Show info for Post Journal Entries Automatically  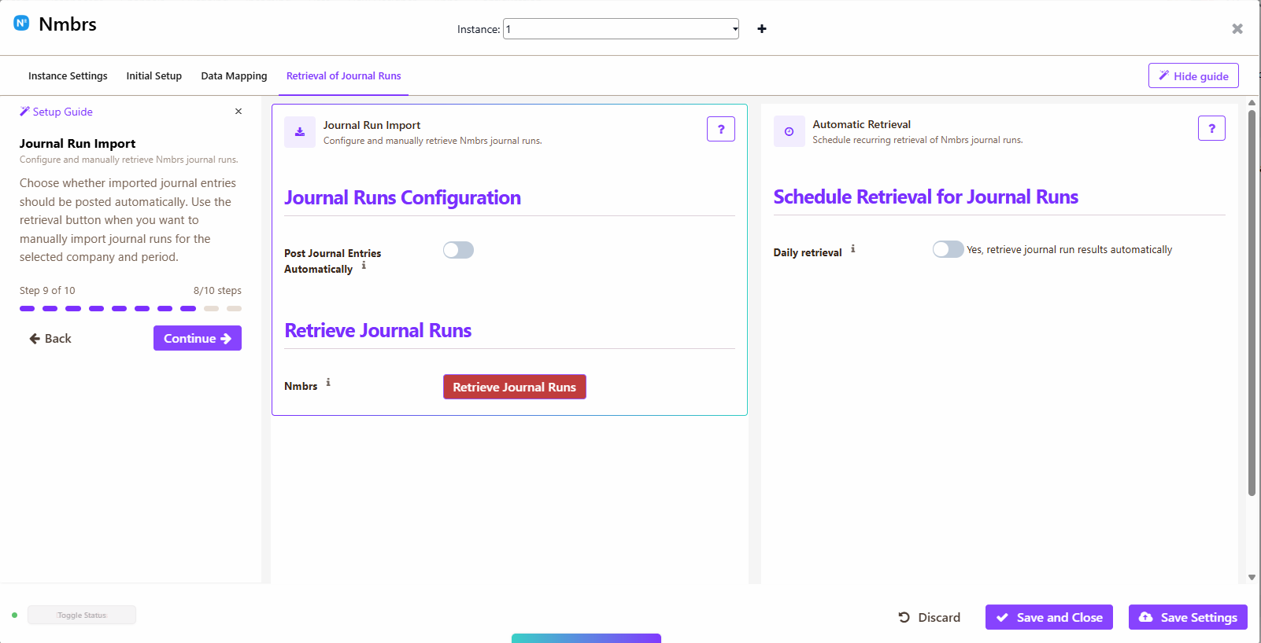click(364, 266)
